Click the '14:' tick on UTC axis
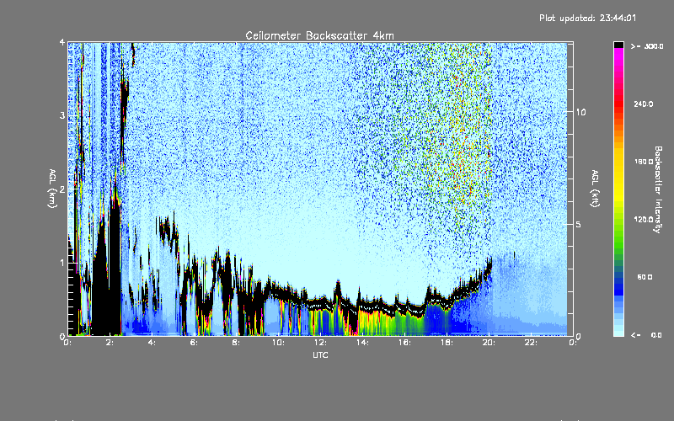This screenshot has height=421, width=674. pyautogui.click(x=362, y=343)
